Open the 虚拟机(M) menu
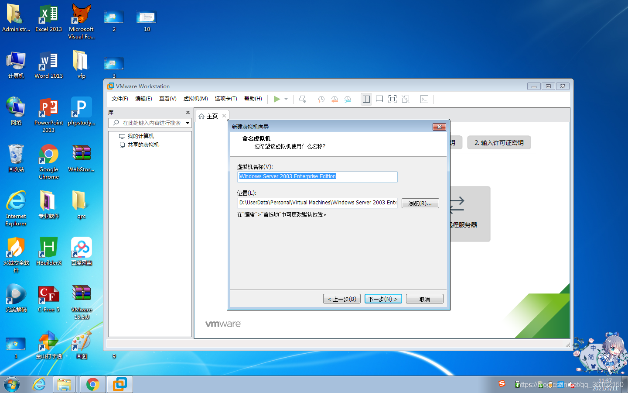The image size is (628, 393). [196, 99]
